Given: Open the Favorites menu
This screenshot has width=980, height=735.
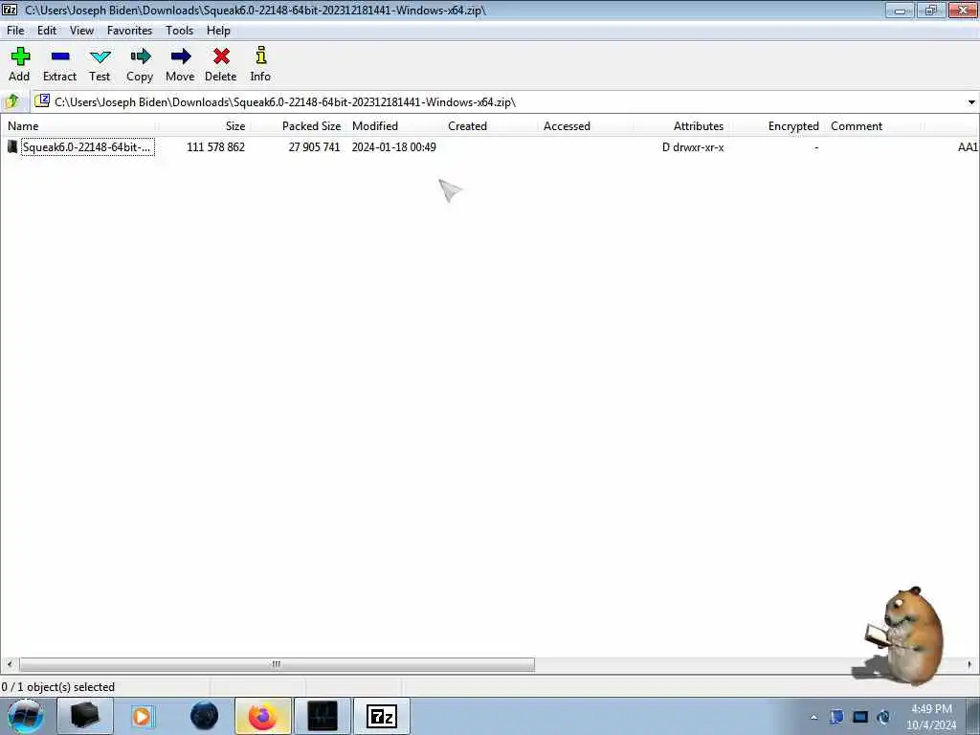Looking at the screenshot, I should click(x=129, y=31).
